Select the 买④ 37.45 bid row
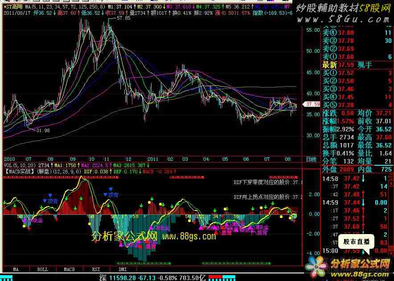394x281 pixels. point(357,97)
